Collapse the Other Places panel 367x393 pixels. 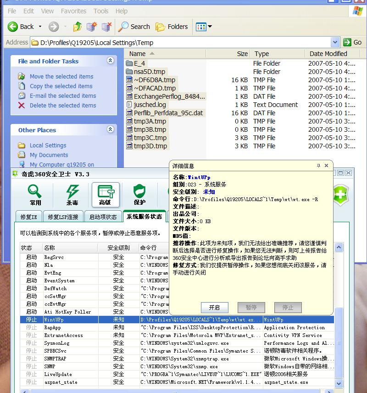click(110, 129)
